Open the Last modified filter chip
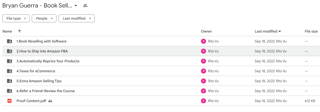 (x=76, y=18)
